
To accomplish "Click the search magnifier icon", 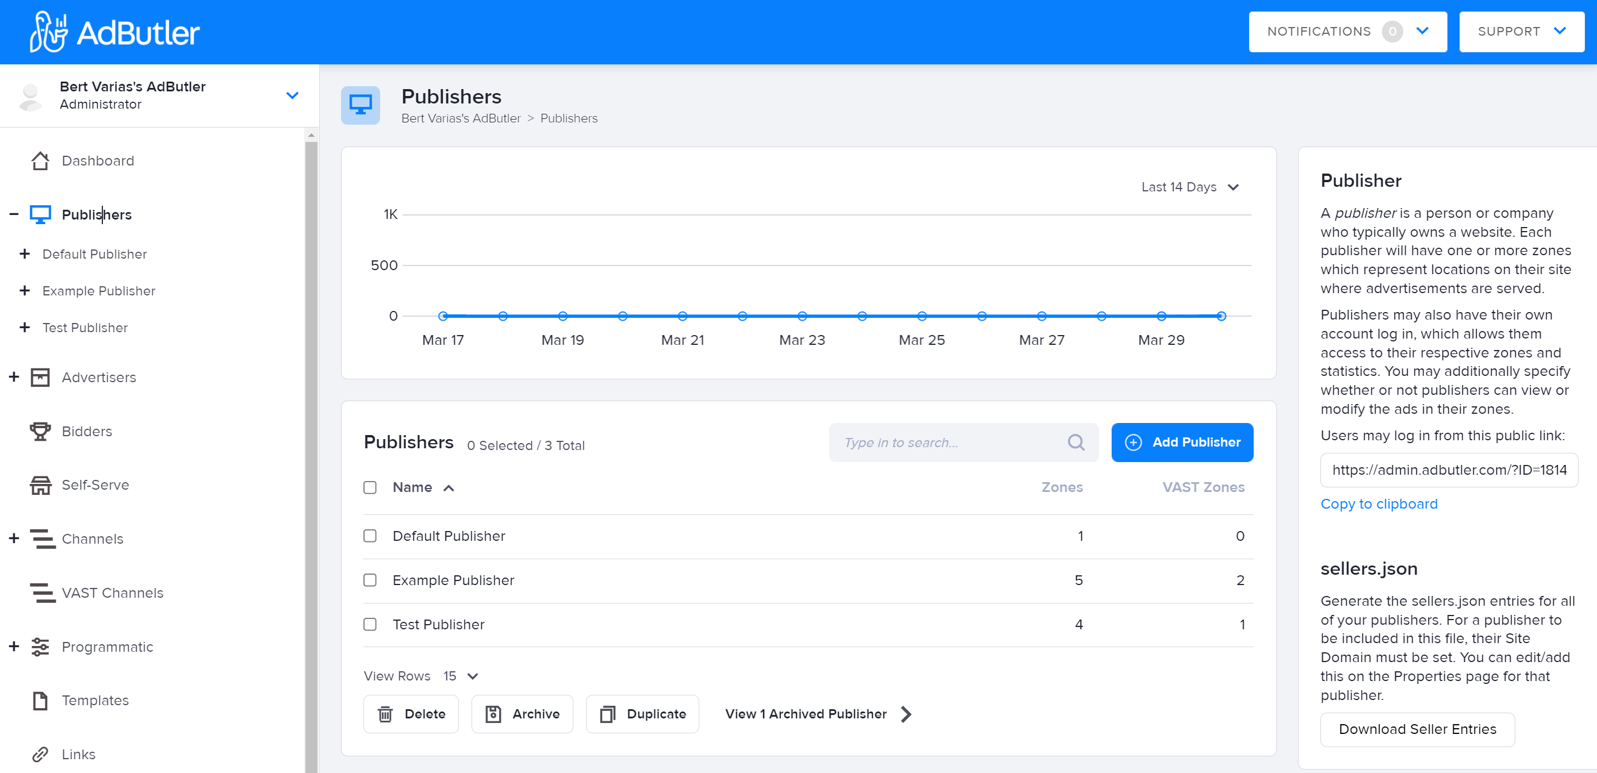I will [x=1075, y=442].
